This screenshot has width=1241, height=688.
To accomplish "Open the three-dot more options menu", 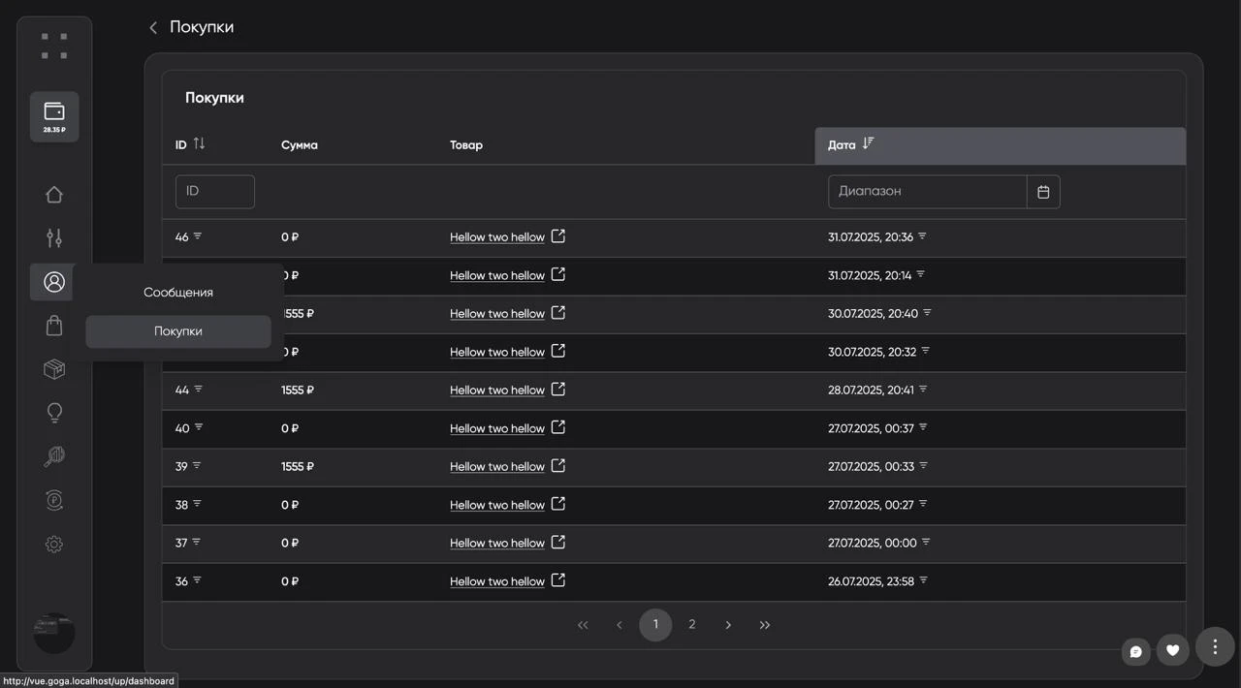I will pyautogui.click(x=1215, y=647).
